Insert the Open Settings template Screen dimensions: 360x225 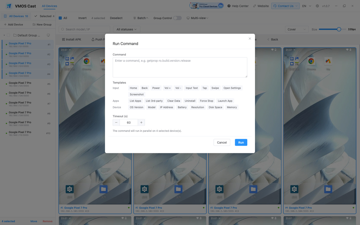coord(232,88)
